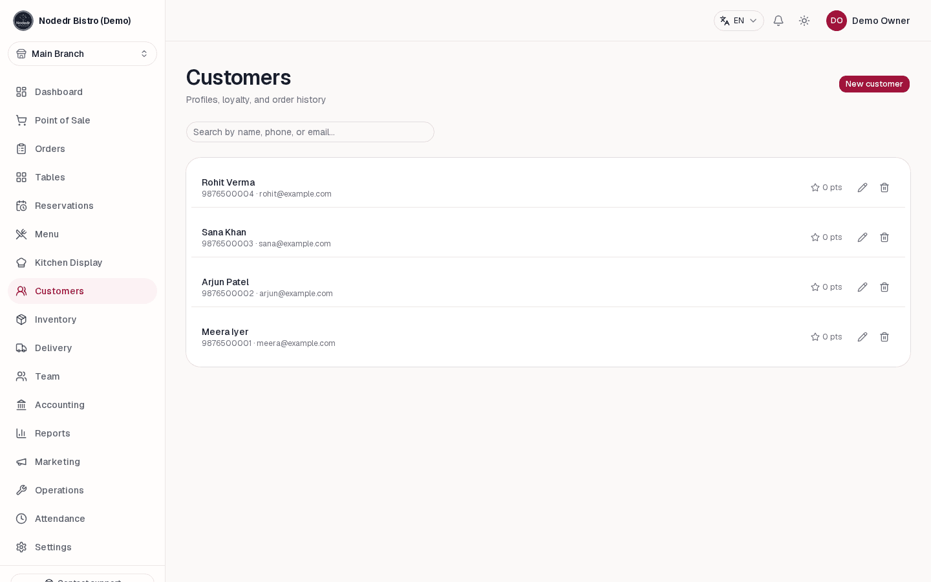
Task: Open Attendance page
Action: pos(82,519)
